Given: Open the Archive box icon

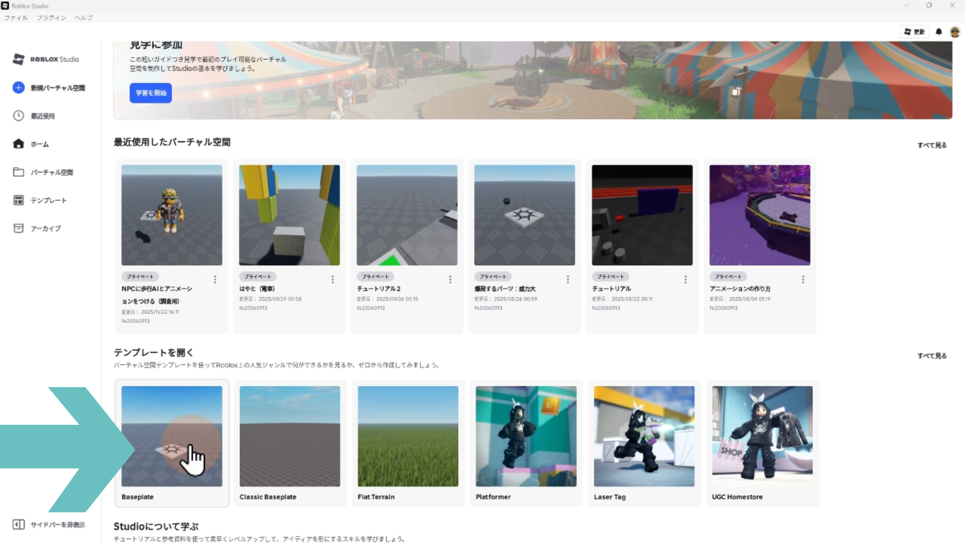Looking at the screenshot, I should [x=19, y=228].
